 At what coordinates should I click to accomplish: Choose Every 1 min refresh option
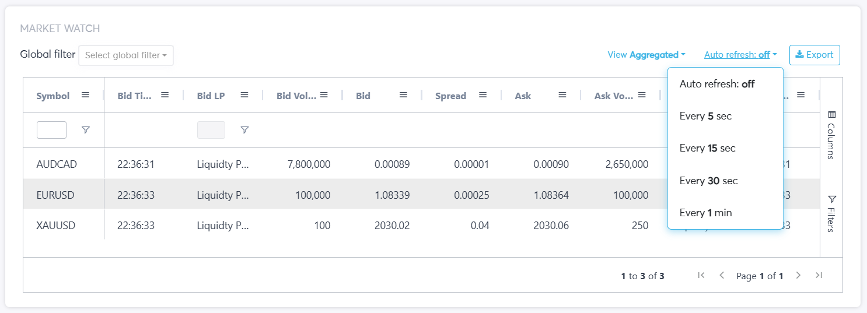(x=705, y=213)
